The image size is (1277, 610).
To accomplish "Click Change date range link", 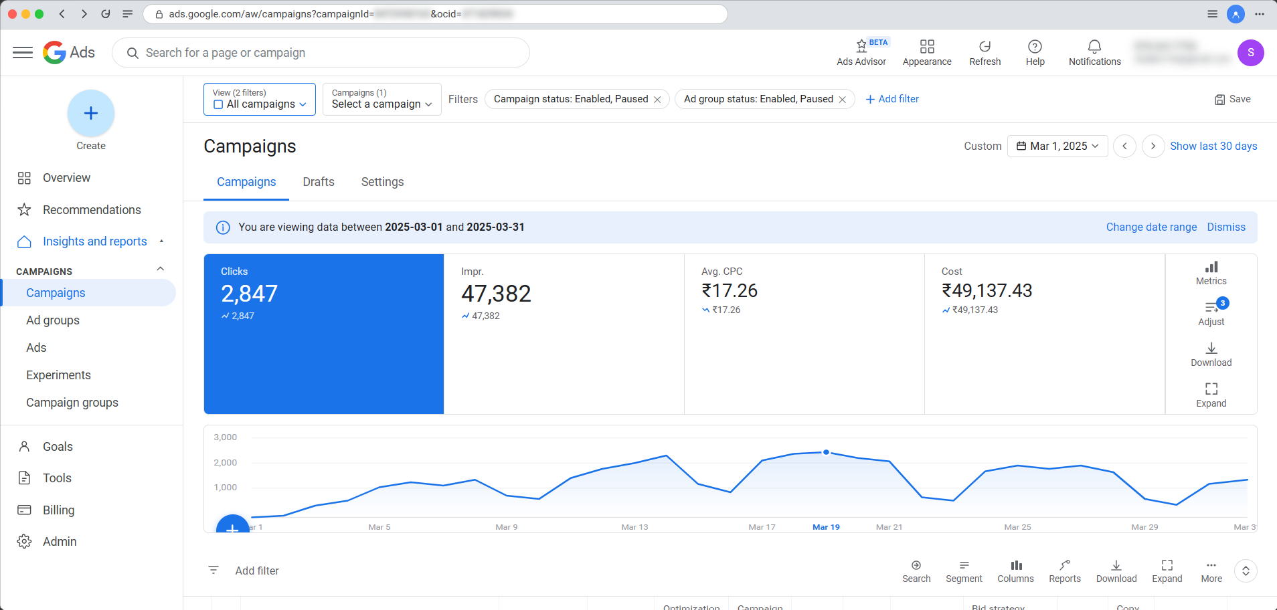I will 1151,227.
